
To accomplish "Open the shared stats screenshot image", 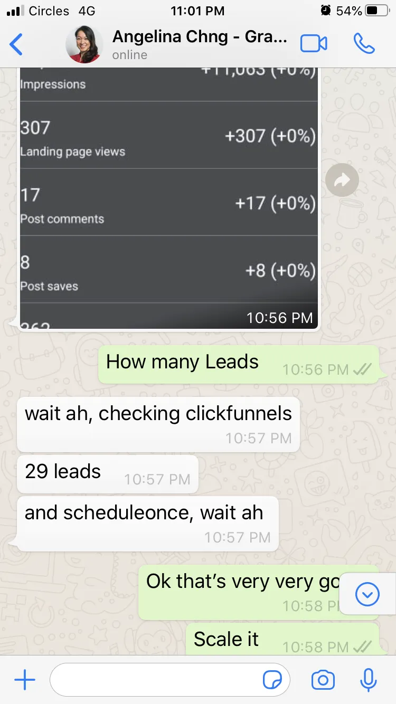I will pos(169,198).
